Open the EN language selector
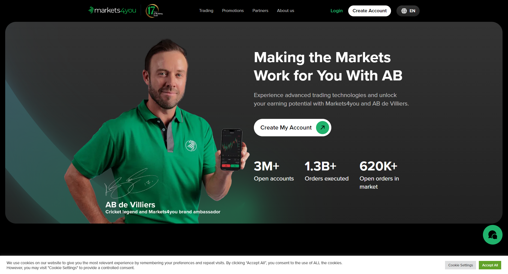The width and height of the screenshot is (508, 274). (408, 11)
